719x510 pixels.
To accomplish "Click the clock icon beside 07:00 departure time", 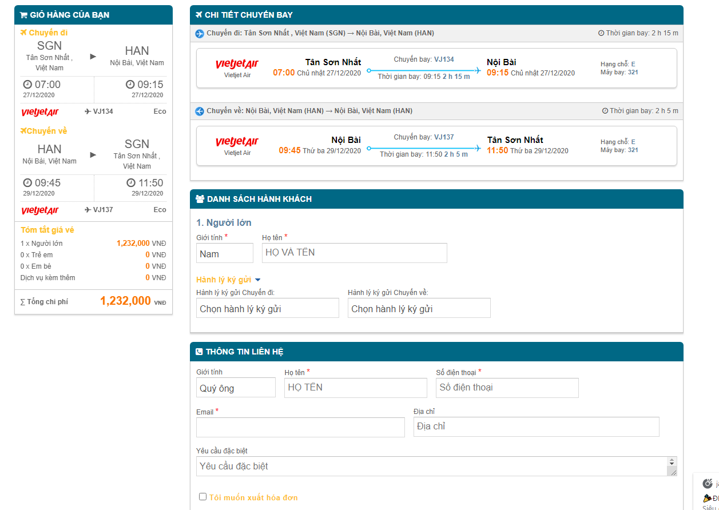I will tap(27, 85).
